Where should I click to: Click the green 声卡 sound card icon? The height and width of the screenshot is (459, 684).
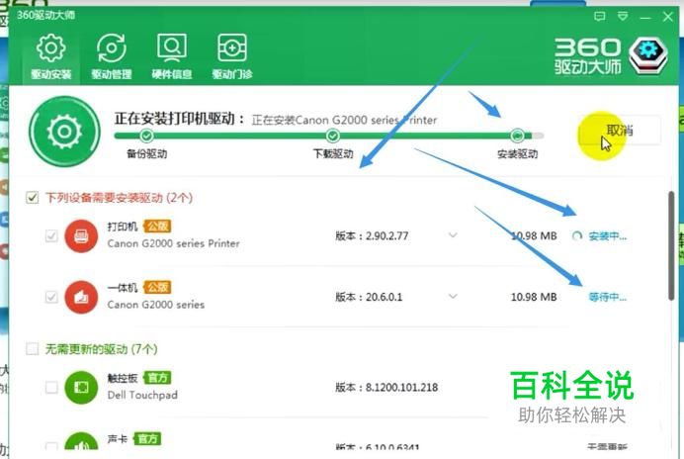[x=81, y=442]
